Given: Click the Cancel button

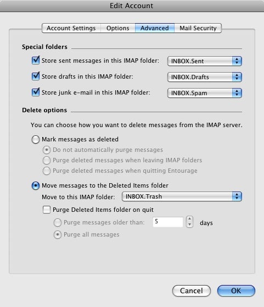Looking at the screenshot, I should pyautogui.click(x=192, y=290).
